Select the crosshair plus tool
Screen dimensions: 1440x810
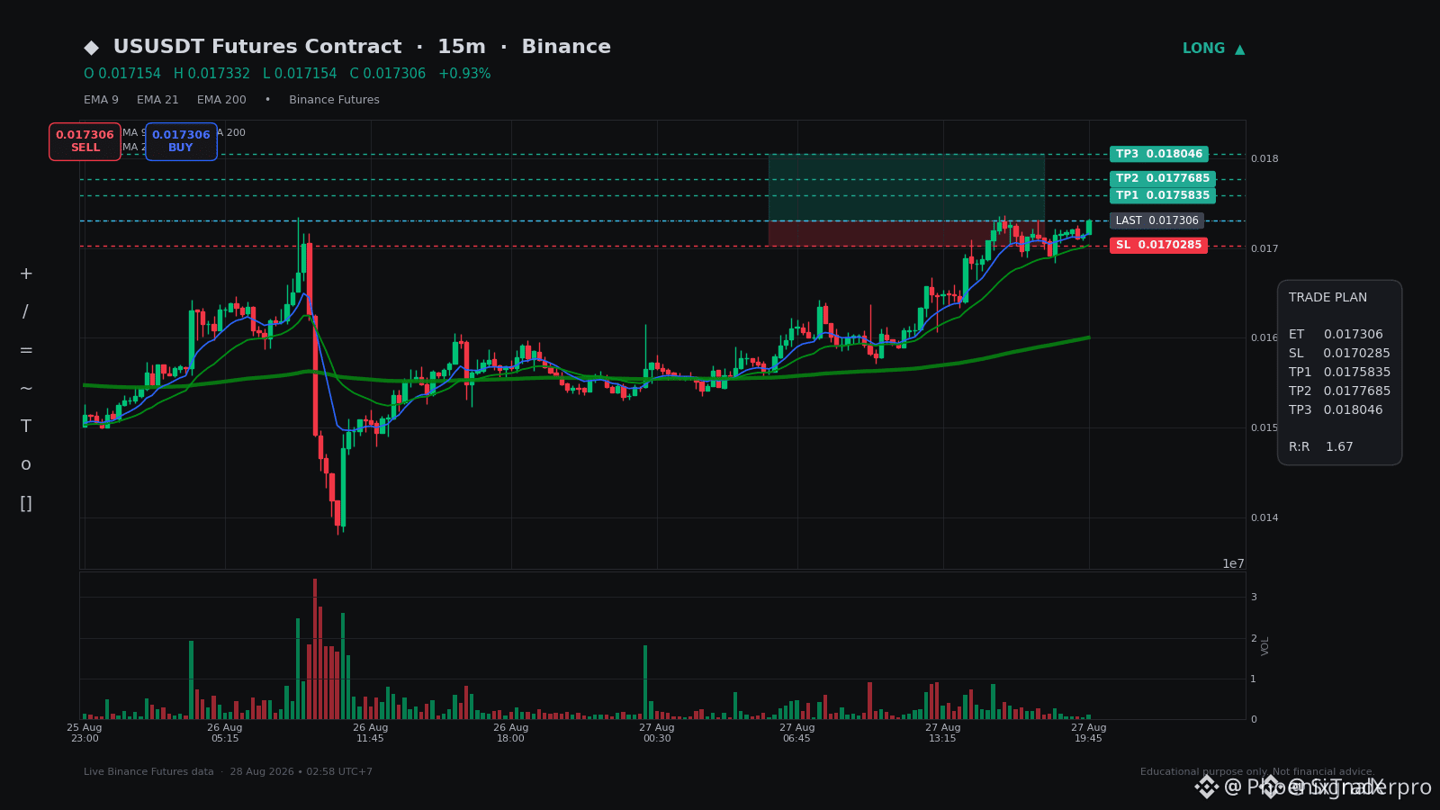click(26, 274)
